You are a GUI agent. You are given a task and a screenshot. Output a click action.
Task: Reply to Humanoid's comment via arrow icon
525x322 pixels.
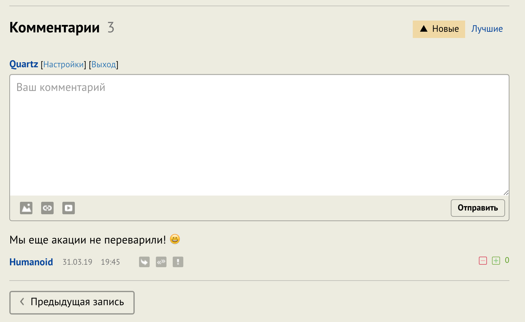pyautogui.click(x=144, y=262)
